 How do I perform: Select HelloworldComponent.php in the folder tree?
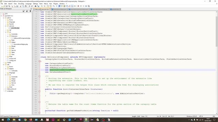22,38
